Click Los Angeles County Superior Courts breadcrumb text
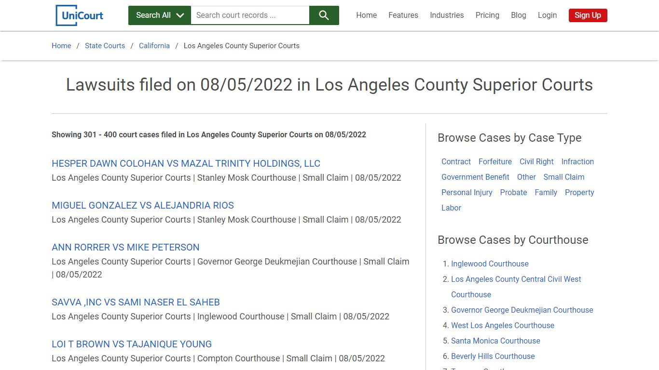 click(x=242, y=46)
